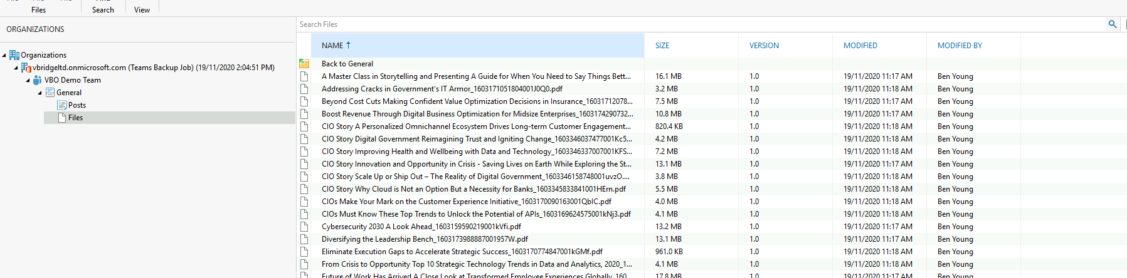Click the vbridgeltd.onmicrosoft.com organization icon
The image size is (1127, 278).
[26, 68]
